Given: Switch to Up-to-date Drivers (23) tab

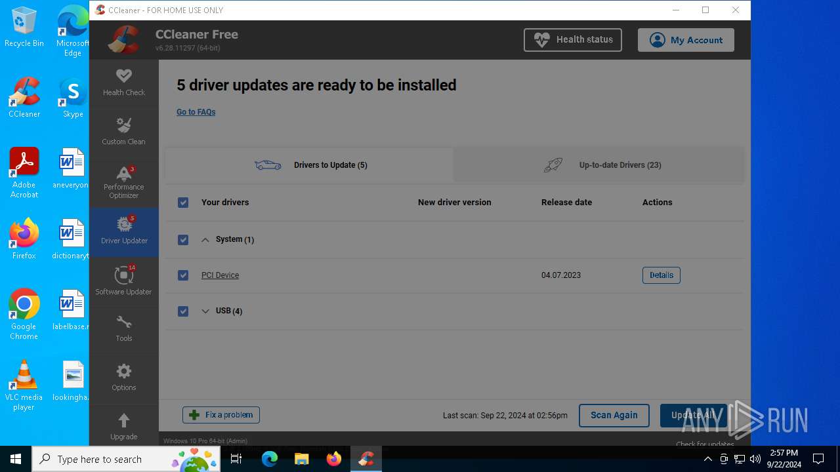Looking at the screenshot, I should (599, 165).
